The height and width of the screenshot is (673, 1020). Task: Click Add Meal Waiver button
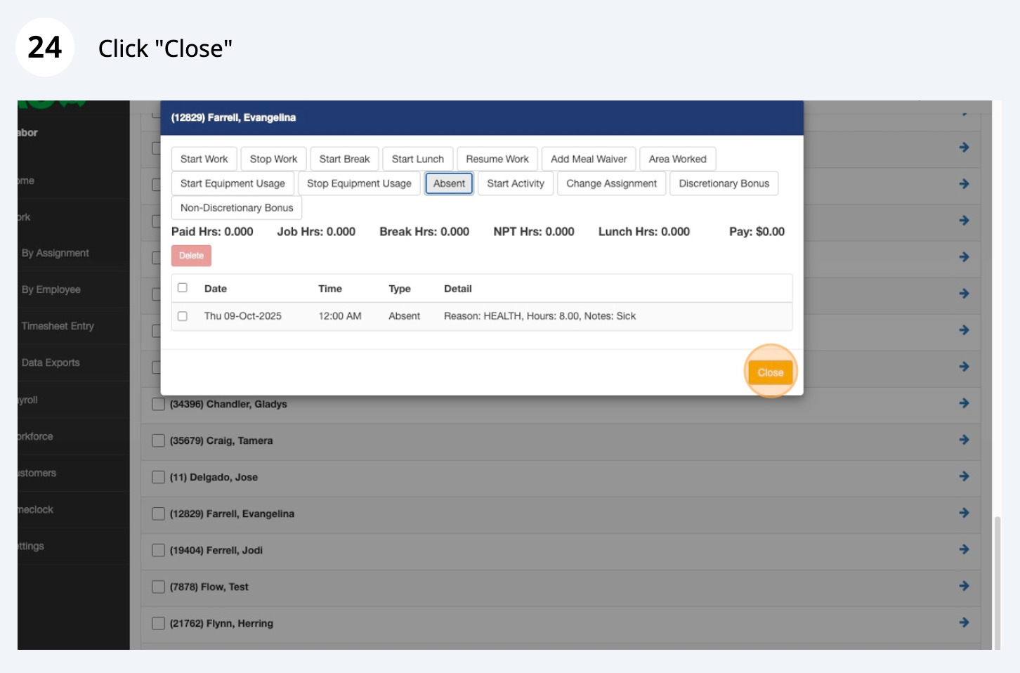pos(589,159)
